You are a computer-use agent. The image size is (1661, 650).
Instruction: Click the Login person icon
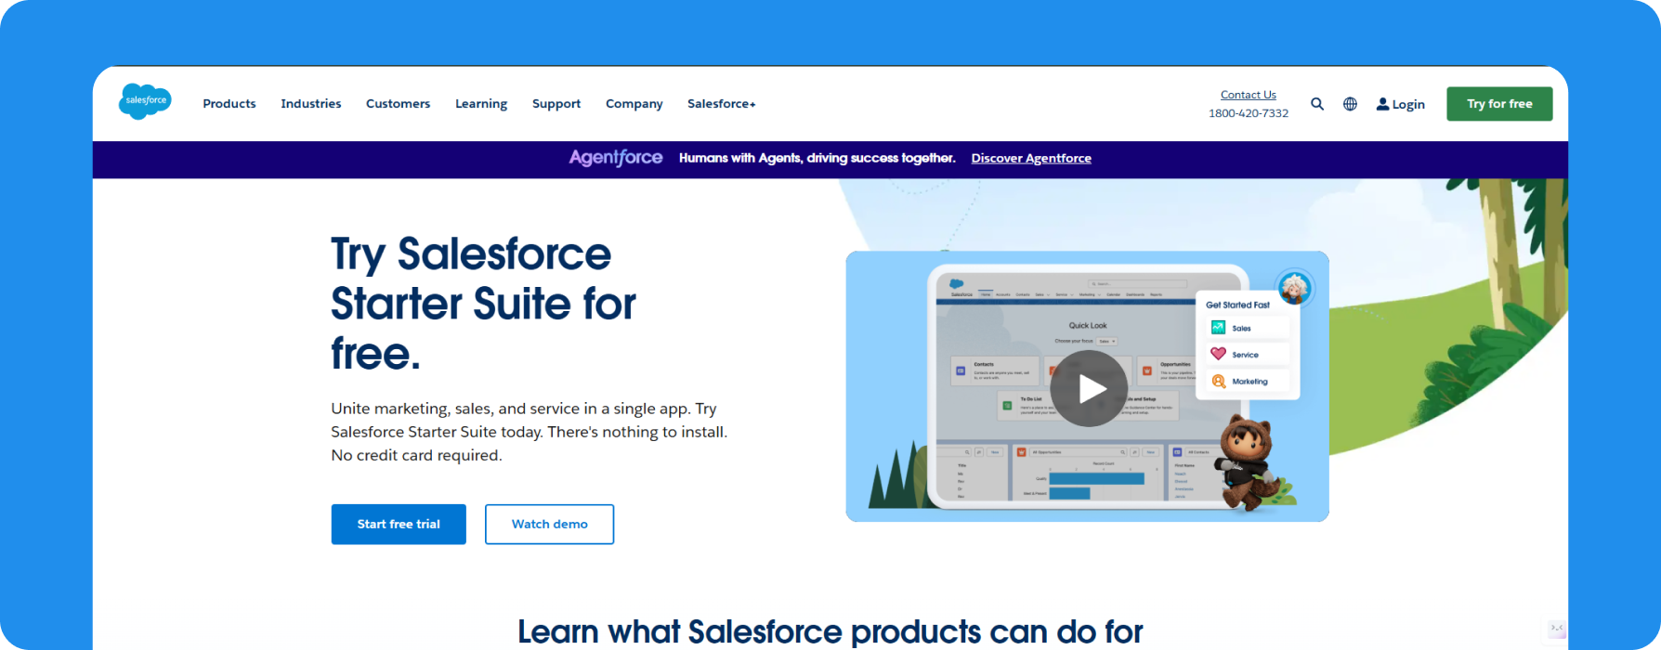point(1382,104)
